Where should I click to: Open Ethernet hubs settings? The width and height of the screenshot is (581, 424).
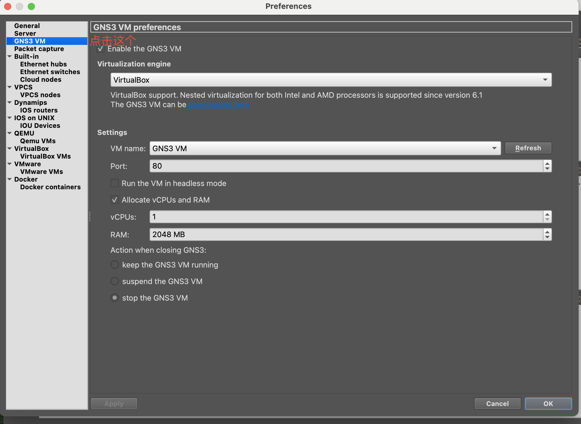[43, 64]
